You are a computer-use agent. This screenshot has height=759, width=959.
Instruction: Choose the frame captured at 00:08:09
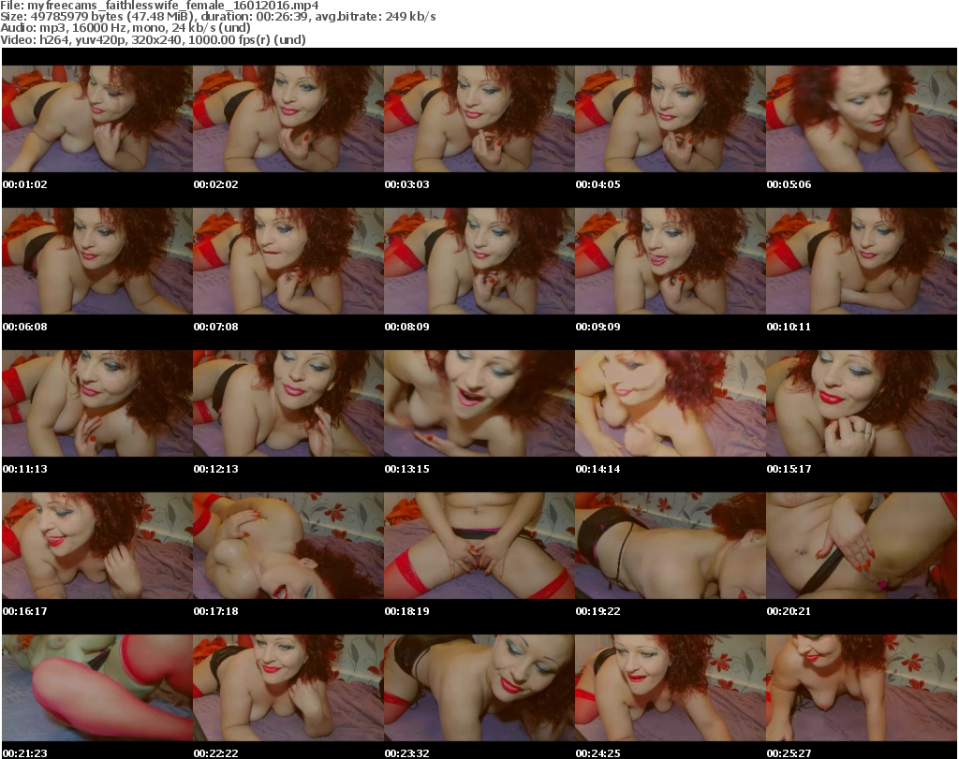click(479, 261)
